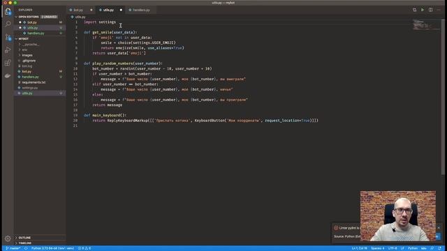The height and width of the screenshot is (251, 447).
Task: Expand the __pycache__ folder
Action: 40,45
